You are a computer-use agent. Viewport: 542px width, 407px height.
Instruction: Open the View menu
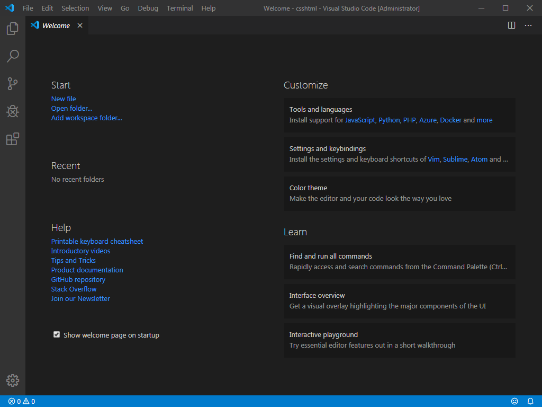click(x=105, y=8)
